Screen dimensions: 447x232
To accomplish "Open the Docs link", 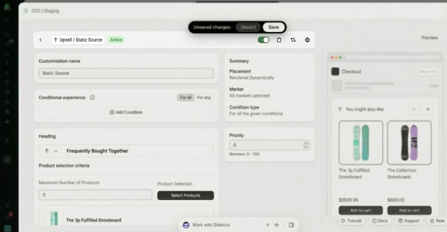I will click(379, 221).
